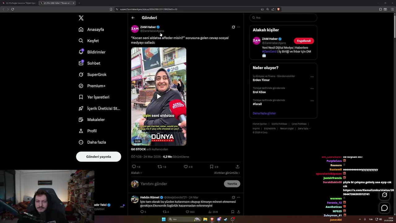Open options for Erden Timur trend

click(312, 77)
